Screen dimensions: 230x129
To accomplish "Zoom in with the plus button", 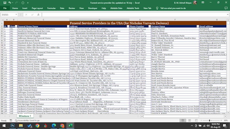I will (x=221, y=120).
